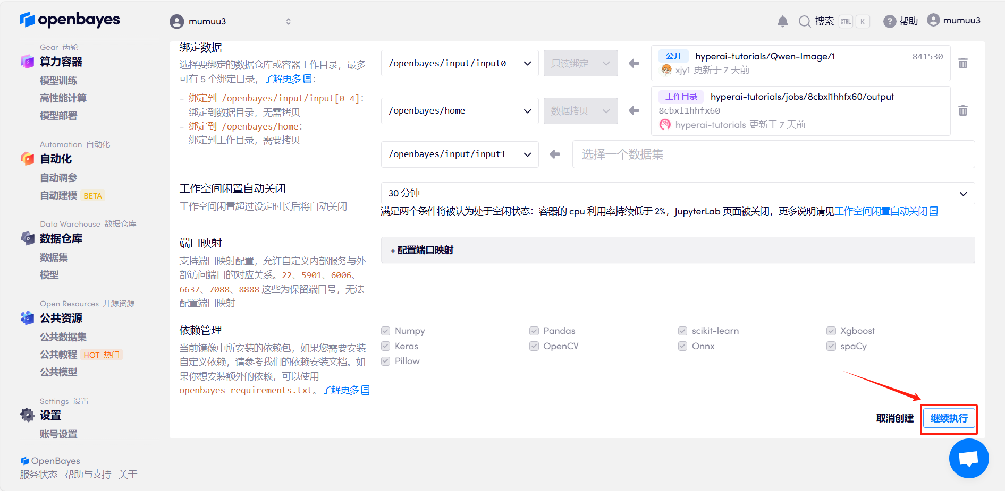Toggle the Numpy dependency checkbox

click(x=386, y=331)
